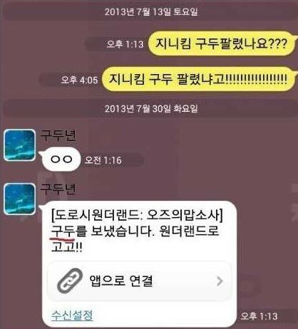This screenshot has height=329, width=298.
Task: Tap the red-underlined word 구두
Action: tap(63, 231)
